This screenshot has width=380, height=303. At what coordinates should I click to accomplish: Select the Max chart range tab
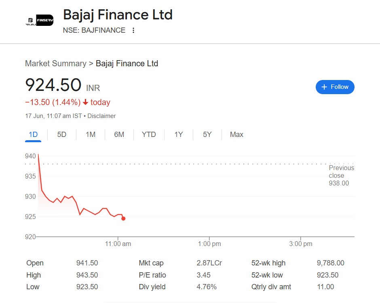(236, 135)
